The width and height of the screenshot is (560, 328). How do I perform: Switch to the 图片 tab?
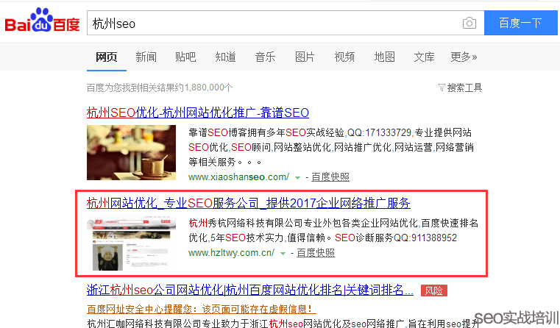pyautogui.click(x=305, y=57)
